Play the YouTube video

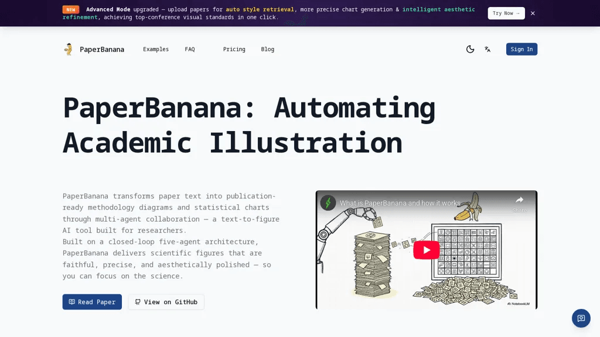427,250
